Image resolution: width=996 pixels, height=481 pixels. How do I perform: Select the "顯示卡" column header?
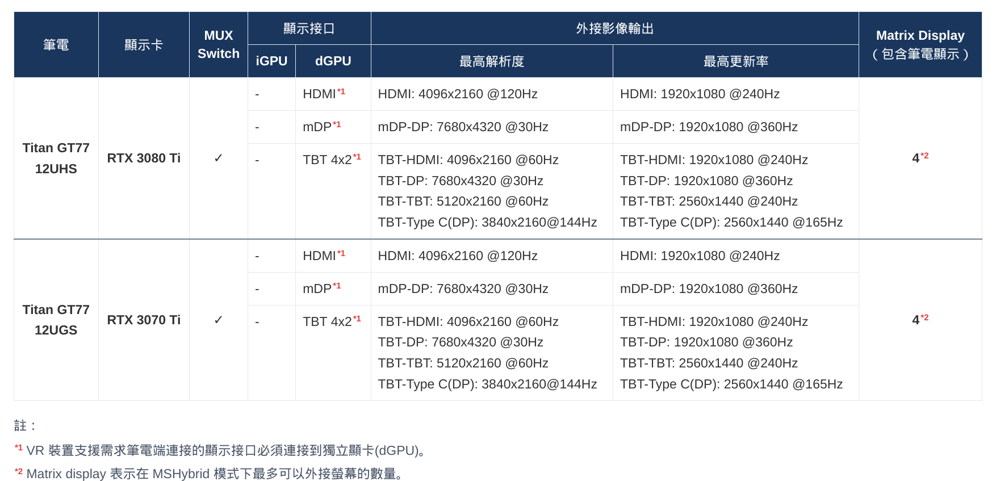tap(144, 45)
